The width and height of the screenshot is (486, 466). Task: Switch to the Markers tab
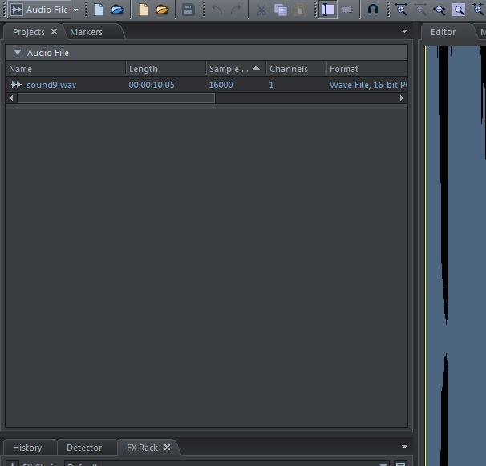86,32
